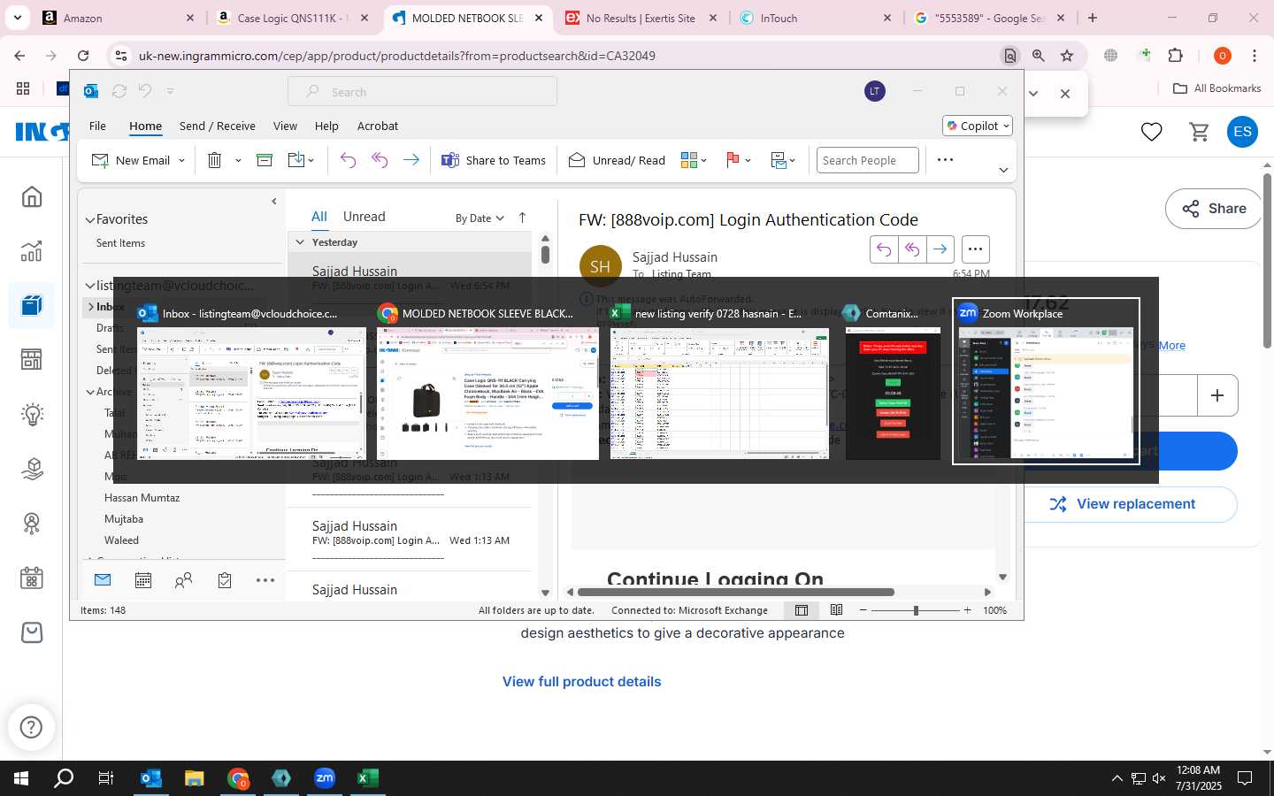Screen dimensions: 1274x796
Task: Open the lightbulb icon in Ingram Micro sidebar
Action: [x=32, y=414]
